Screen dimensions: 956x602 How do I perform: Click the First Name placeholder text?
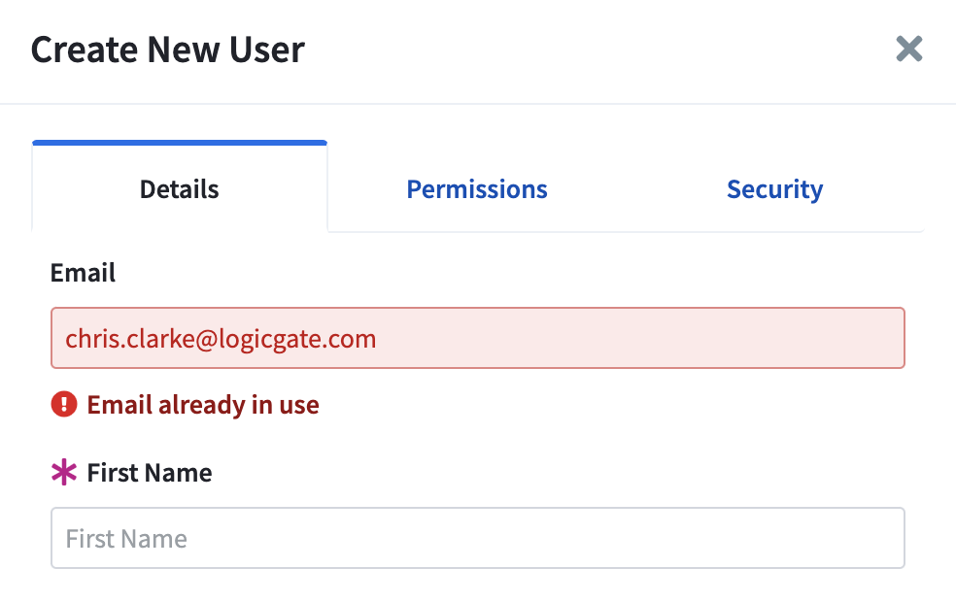coord(126,539)
